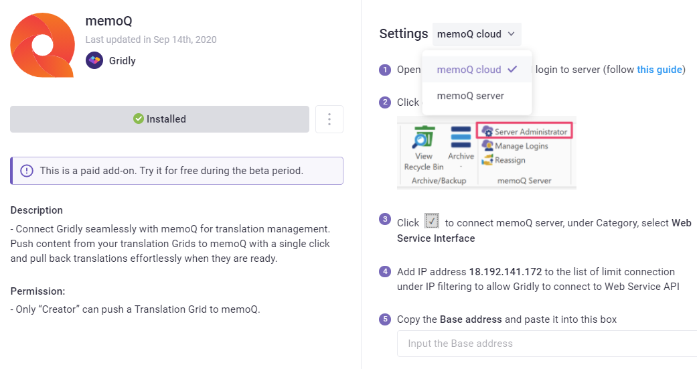The image size is (697, 369).
Task: Click the paid add-on beta period notice
Action: click(x=177, y=171)
